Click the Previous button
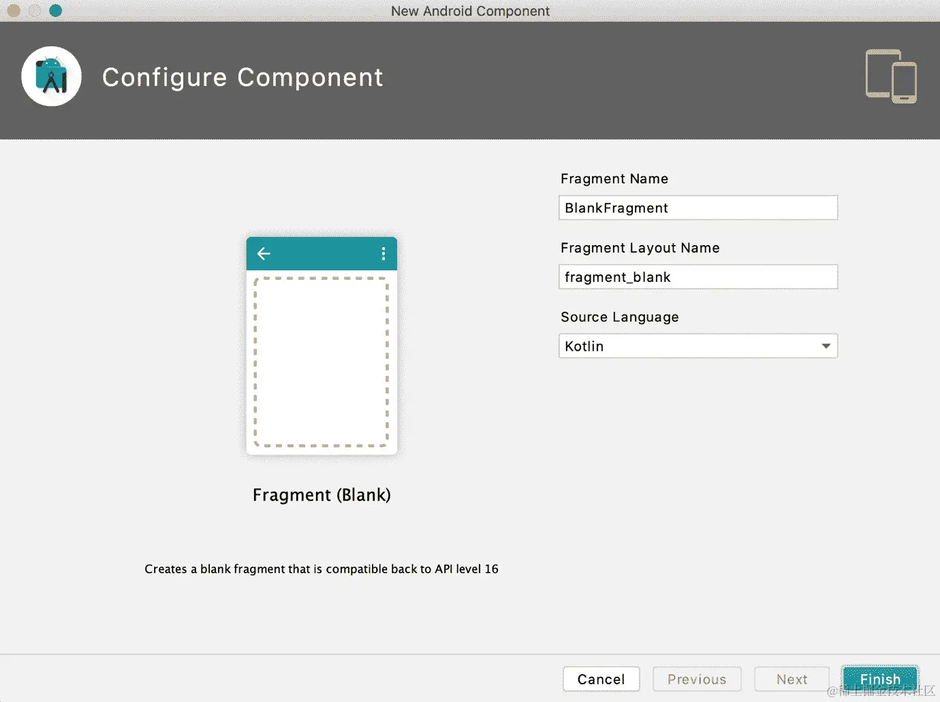Viewport: 940px width, 702px height. (x=697, y=679)
